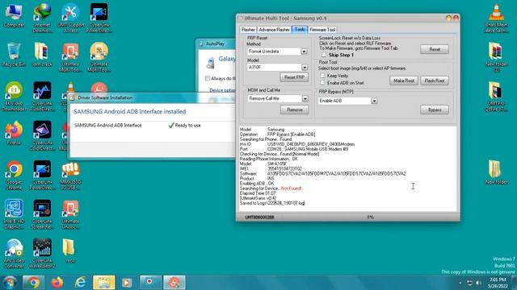Open the Firmware Tool tab

pos(322,30)
